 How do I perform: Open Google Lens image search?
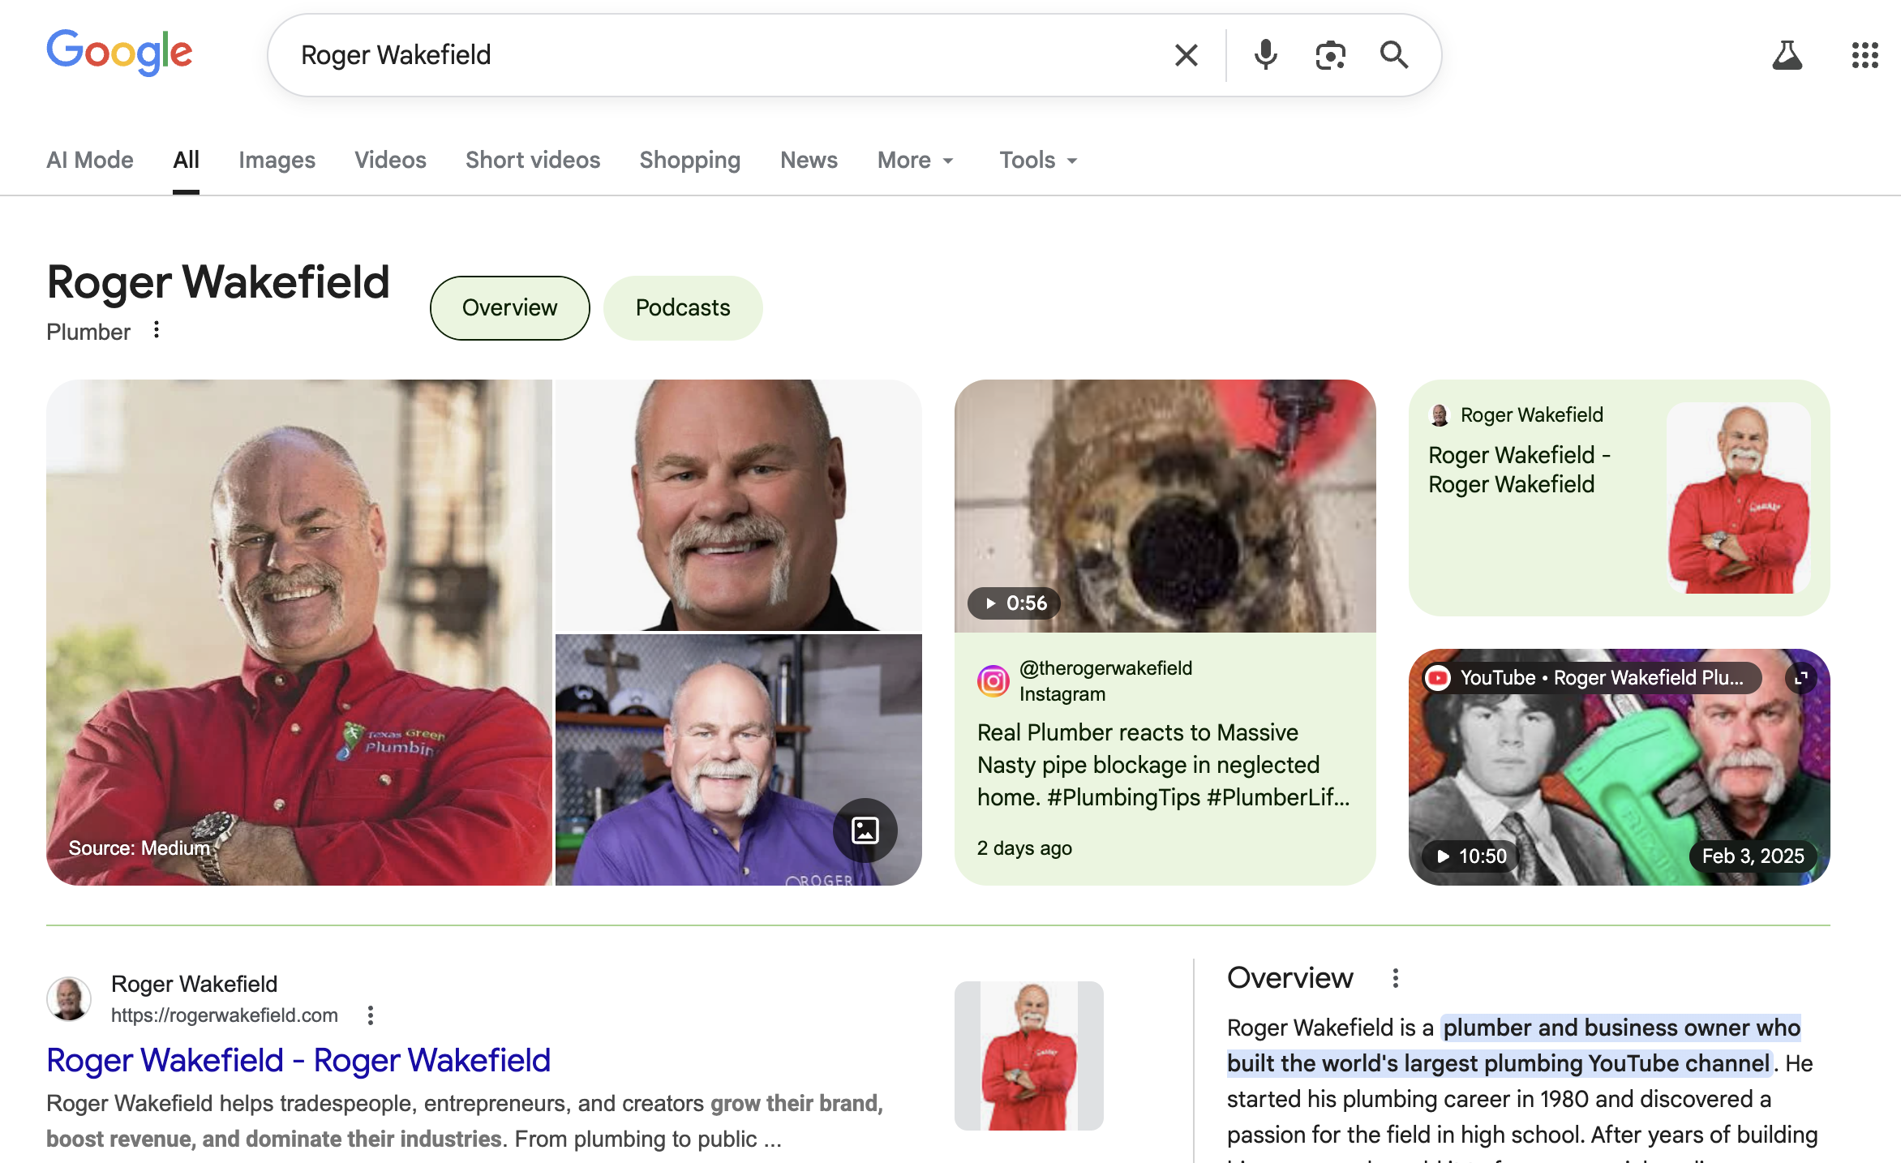point(1329,54)
